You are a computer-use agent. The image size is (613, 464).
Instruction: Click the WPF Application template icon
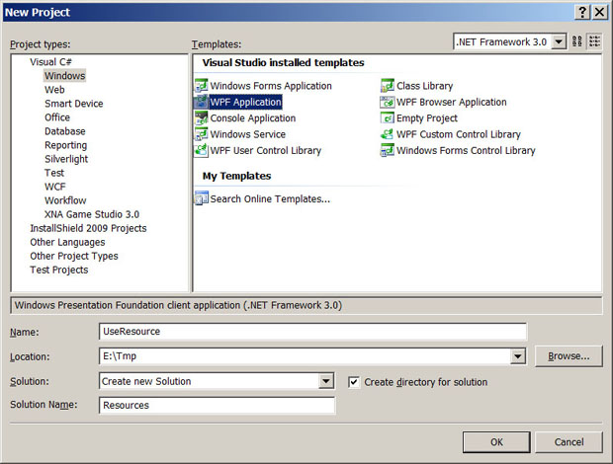pos(201,102)
